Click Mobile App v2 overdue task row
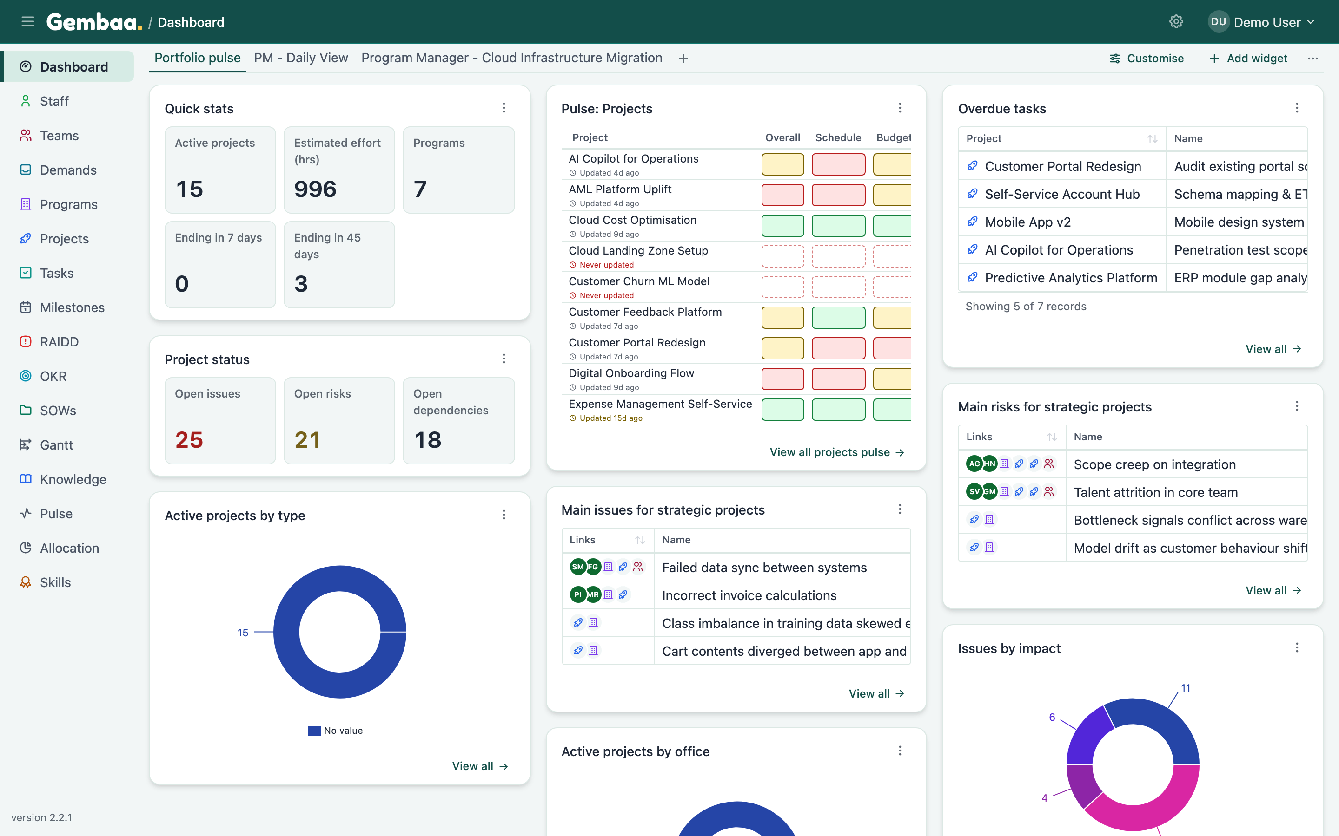The width and height of the screenshot is (1339, 836). tap(1133, 222)
